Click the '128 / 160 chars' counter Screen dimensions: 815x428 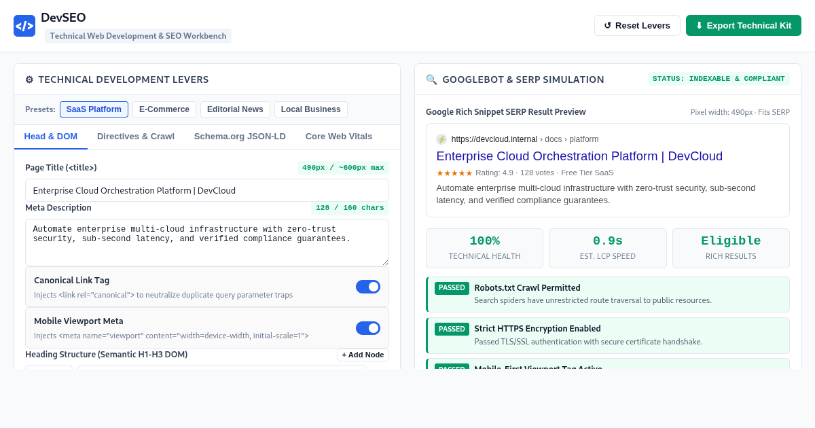pos(350,208)
